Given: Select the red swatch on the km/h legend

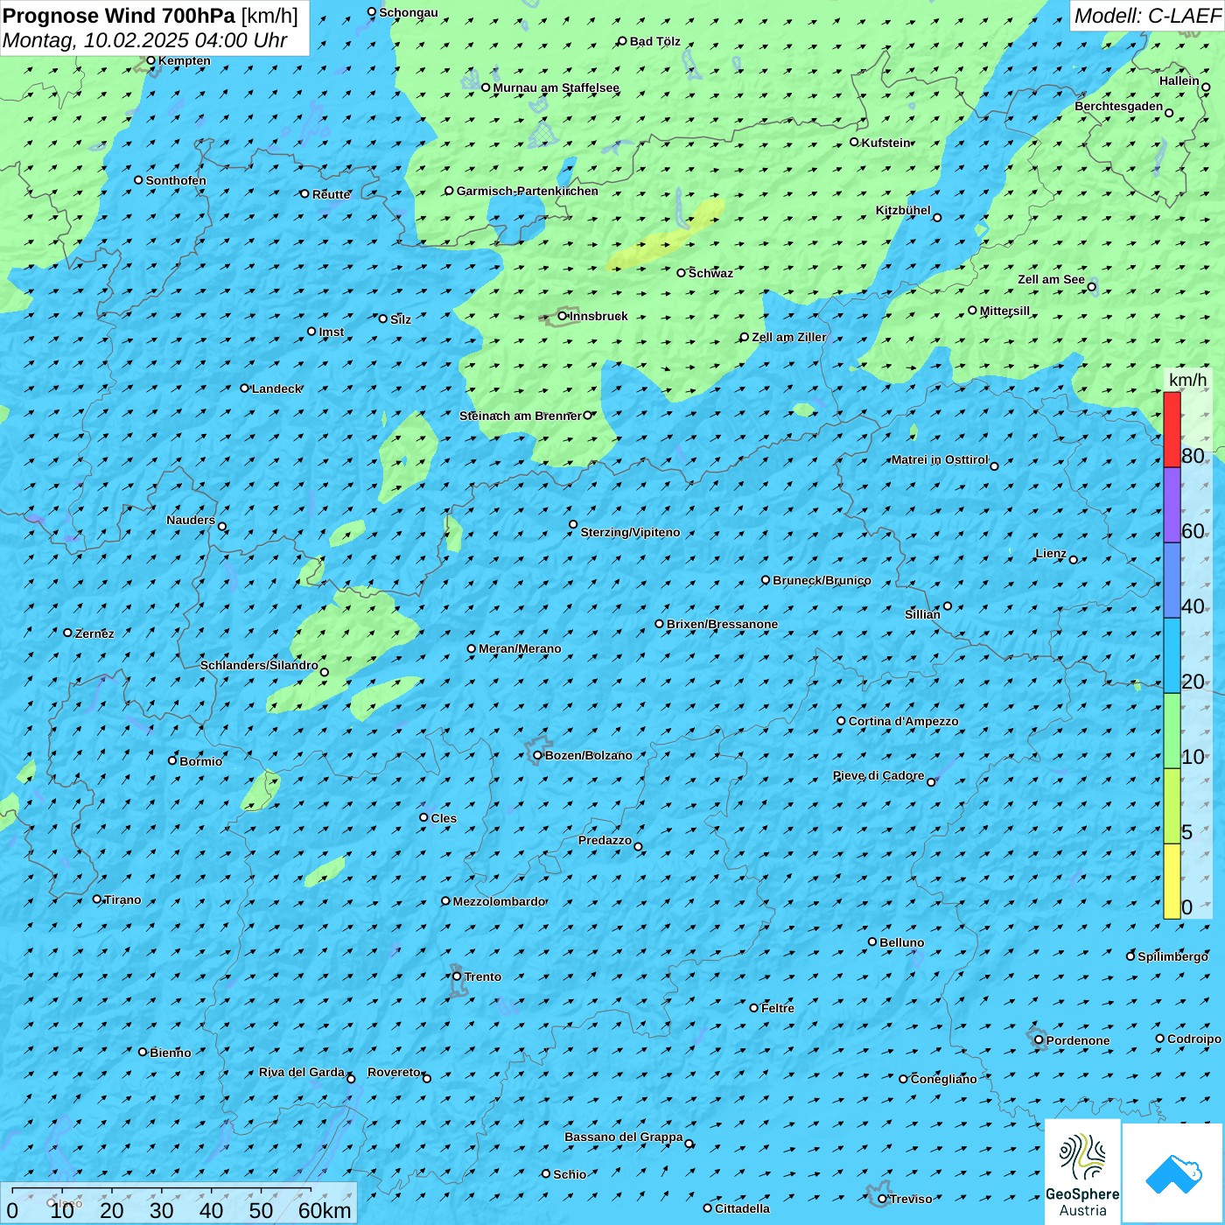Looking at the screenshot, I should [x=1172, y=430].
